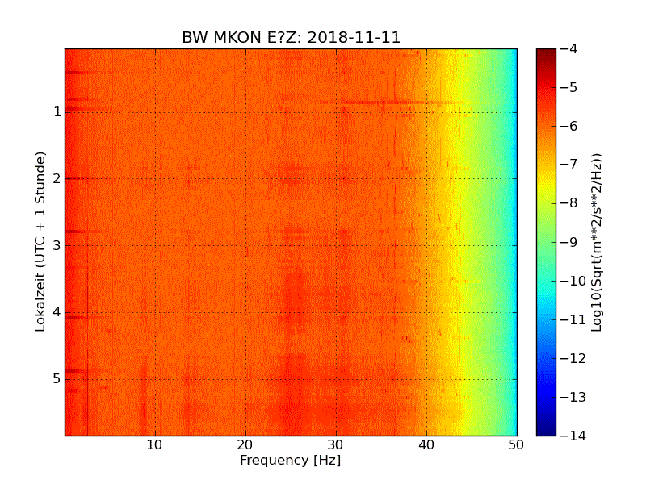Click y-axis hour tick label 3
The height and width of the screenshot is (484, 646).
[57, 245]
